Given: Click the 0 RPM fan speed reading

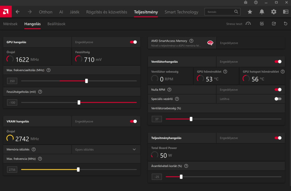Looking at the screenshot, I should (167, 79).
